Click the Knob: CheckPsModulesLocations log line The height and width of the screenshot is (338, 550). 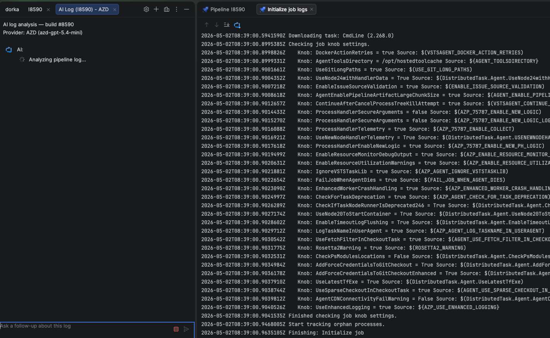pyautogui.click(x=375, y=256)
